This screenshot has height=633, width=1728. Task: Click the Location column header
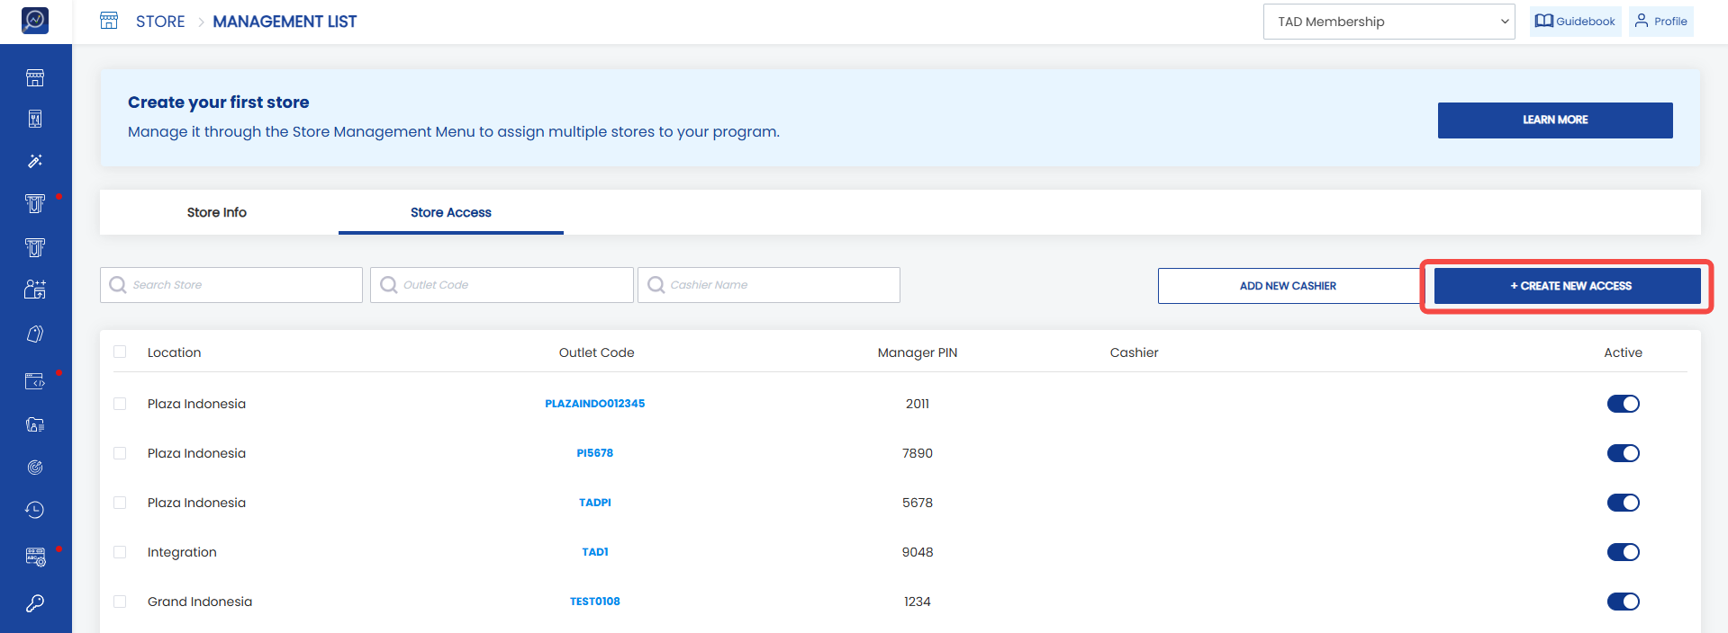click(175, 352)
